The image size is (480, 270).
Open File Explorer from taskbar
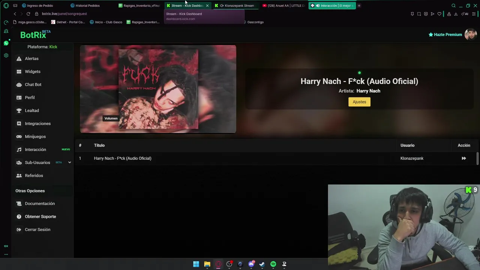[207, 264]
